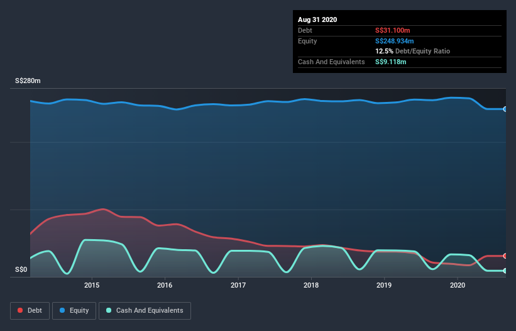Select the 2016 x-axis label
The height and width of the screenshot is (331, 516).
[165, 285]
